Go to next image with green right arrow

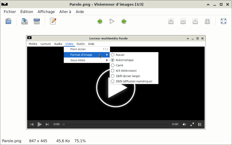point(124,21)
